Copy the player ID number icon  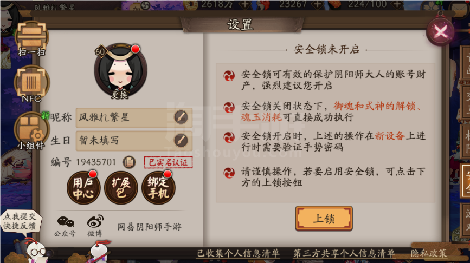129,162
